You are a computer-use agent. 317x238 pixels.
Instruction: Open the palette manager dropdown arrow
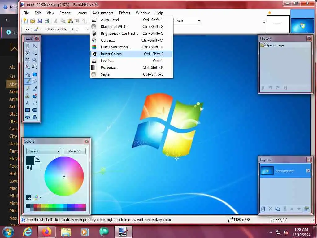[41, 198]
